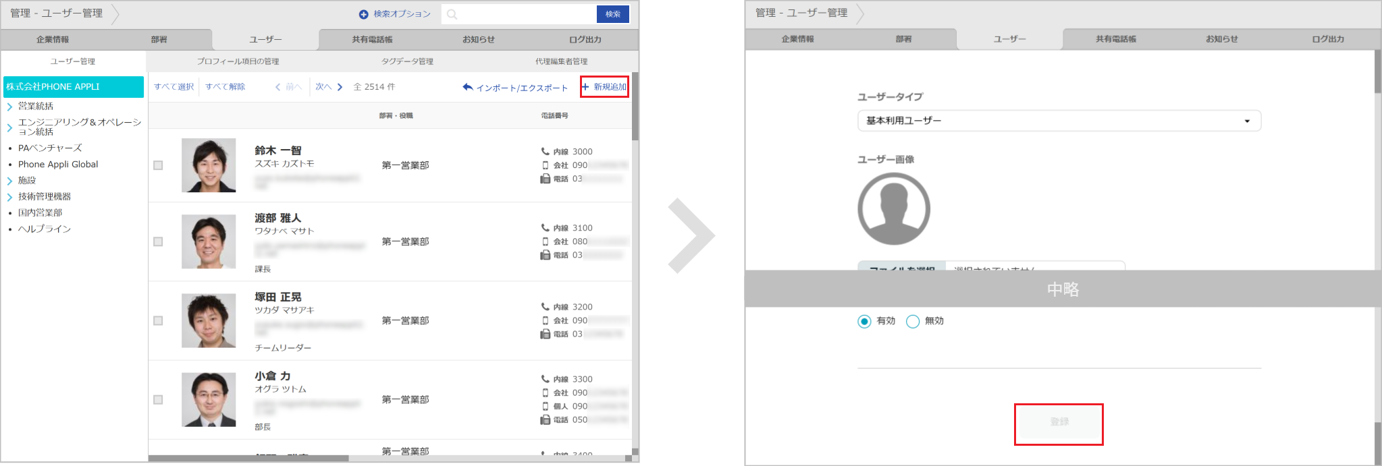This screenshot has height=466, width=1382.
Task: Switch to 共有電話帳 tab in left panel
Action: 372,40
